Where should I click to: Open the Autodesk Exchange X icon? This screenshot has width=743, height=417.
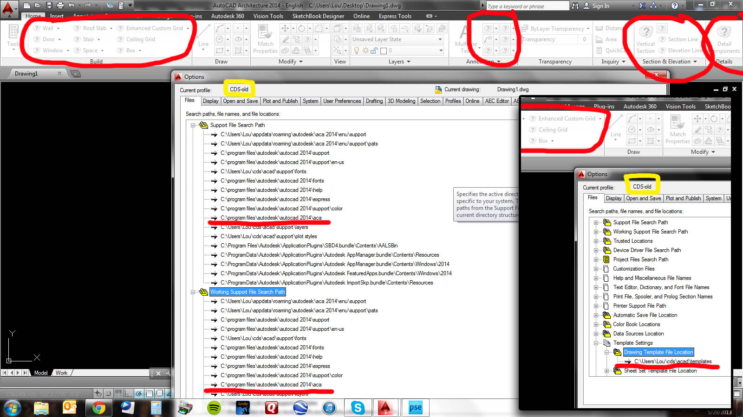click(642, 6)
